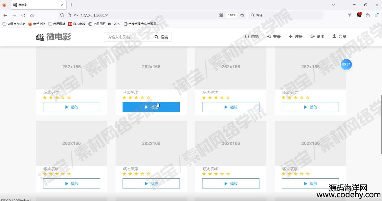
Task: Open the 新手上路 bookmark
Action: [37, 24]
